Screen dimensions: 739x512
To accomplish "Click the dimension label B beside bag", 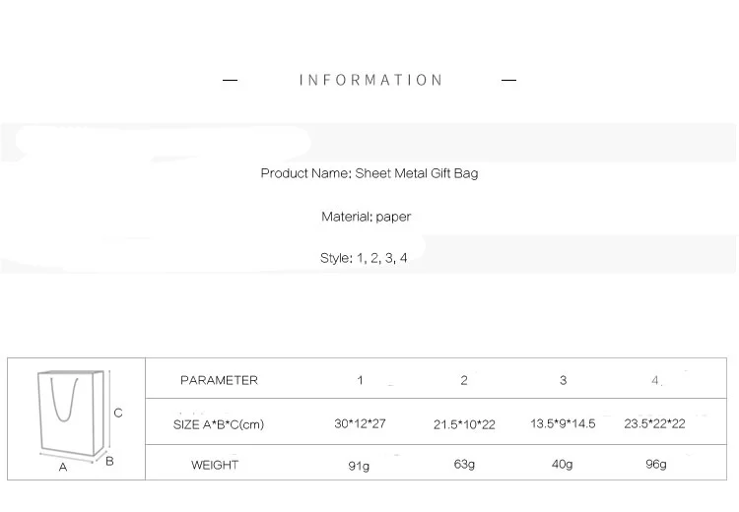I will coord(109,461).
